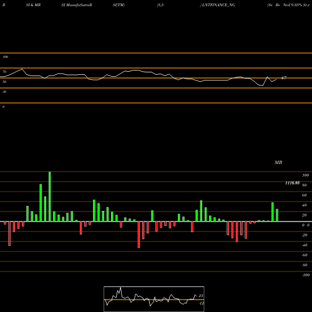Image resolution: width=312 pixels, height=312 pixels.
Task: Click the MR axis -80 label
Action: pyautogui.click(x=305, y=265)
